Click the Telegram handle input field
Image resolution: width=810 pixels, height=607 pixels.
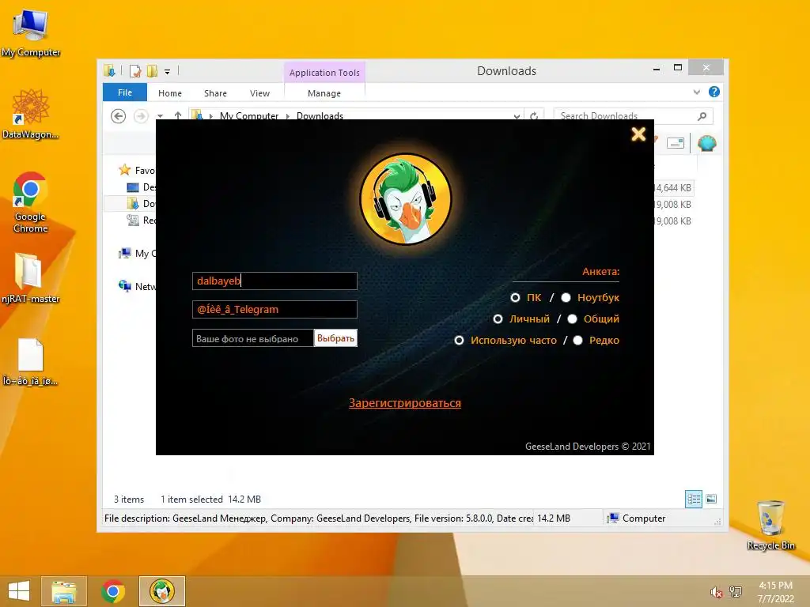click(274, 309)
